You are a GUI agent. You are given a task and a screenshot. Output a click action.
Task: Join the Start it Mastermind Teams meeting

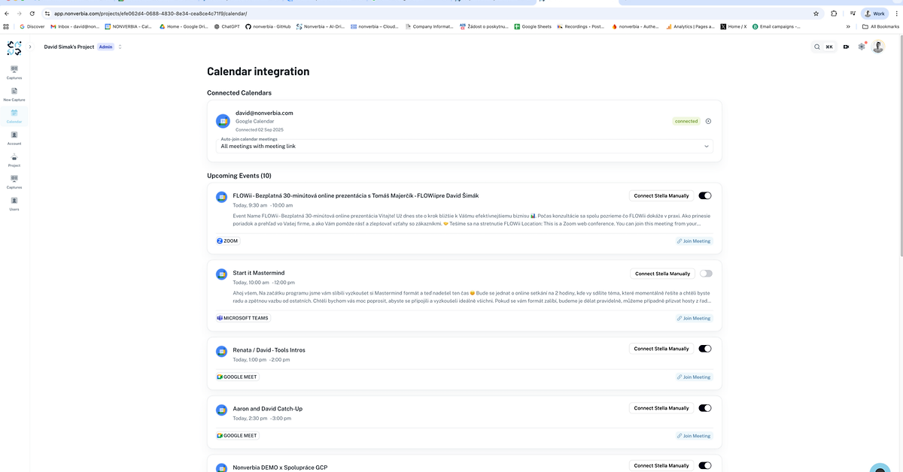click(692, 318)
